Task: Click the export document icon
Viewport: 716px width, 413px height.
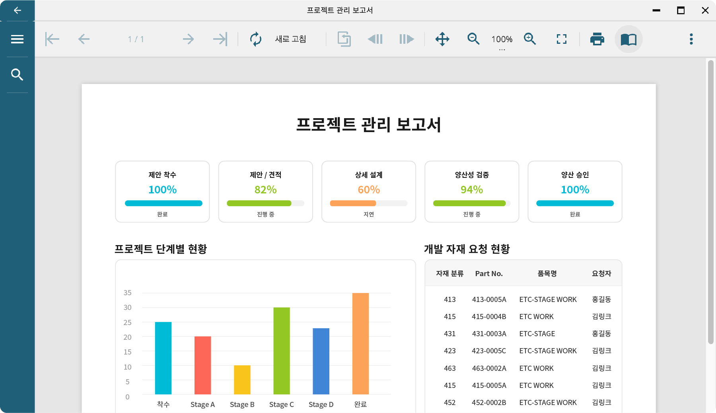Action: [x=344, y=39]
